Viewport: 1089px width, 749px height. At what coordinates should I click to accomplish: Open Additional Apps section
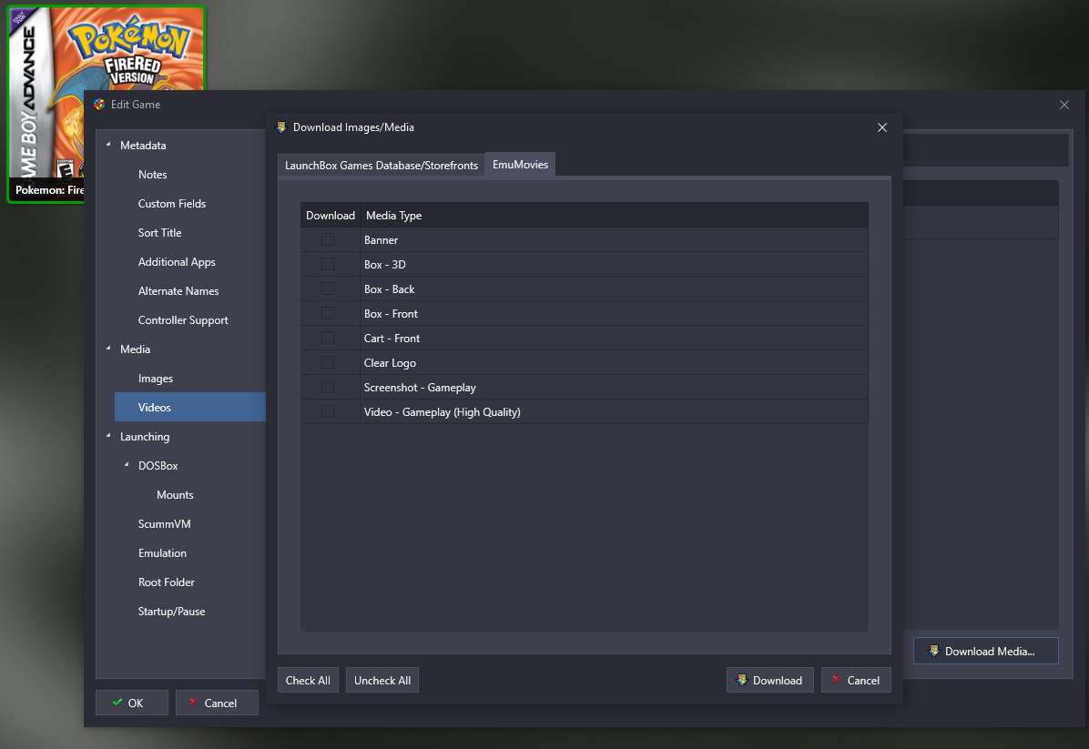pyautogui.click(x=177, y=262)
